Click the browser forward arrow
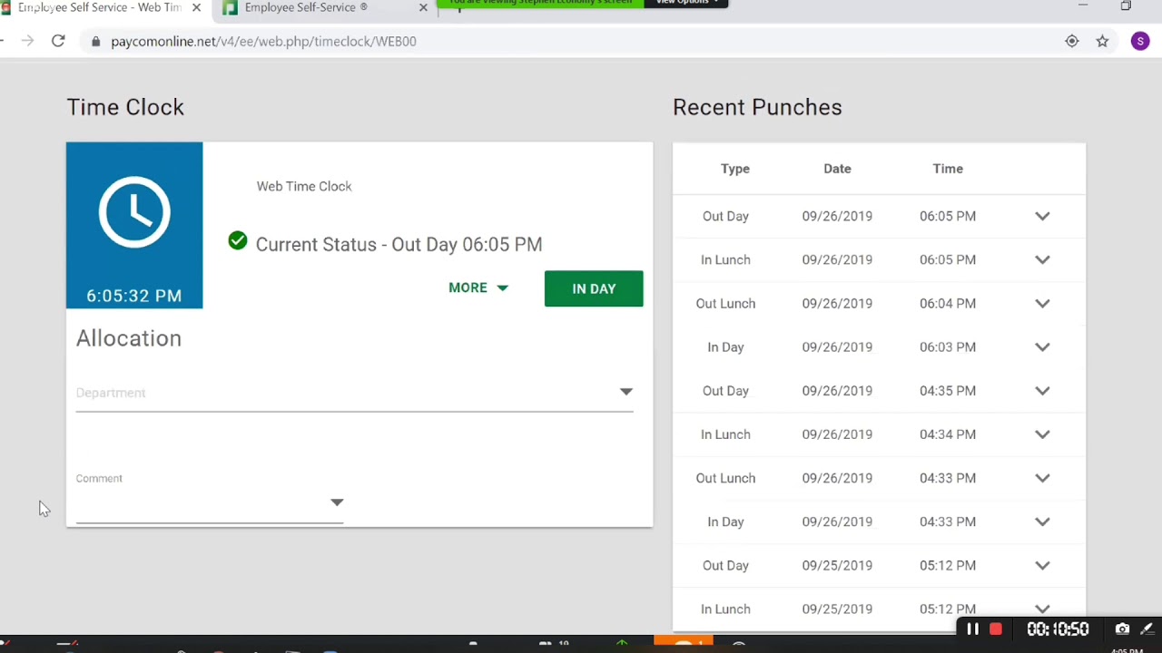The width and height of the screenshot is (1162, 653). 27,41
